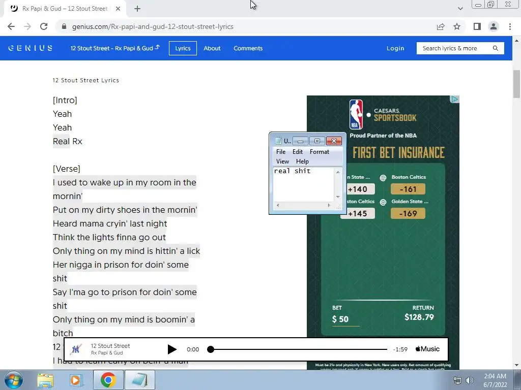Share this page via share icon

[441, 26]
